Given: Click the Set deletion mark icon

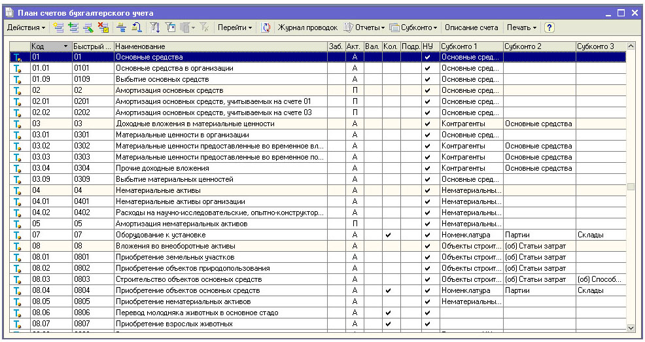Looking at the screenshot, I should tap(103, 27).
